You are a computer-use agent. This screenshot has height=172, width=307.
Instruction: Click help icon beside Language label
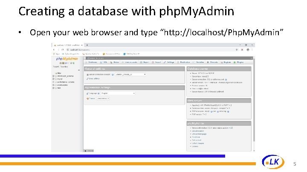pos(98,93)
